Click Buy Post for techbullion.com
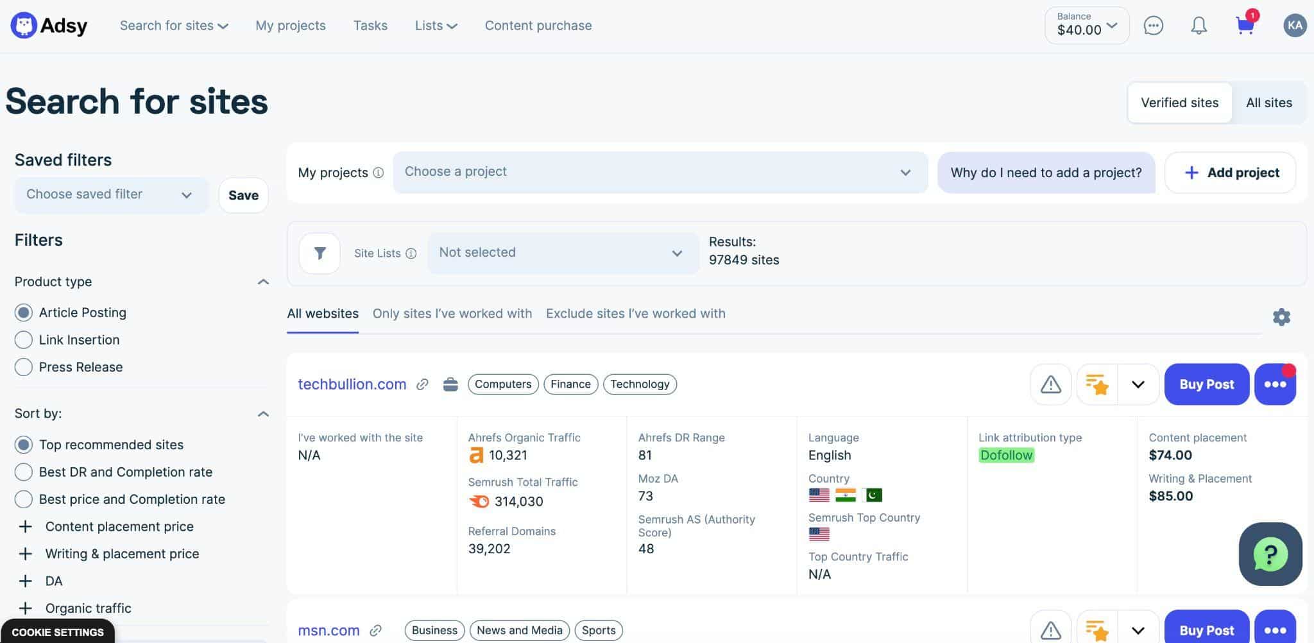The height and width of the screenshot is (643, 1314). tap(1207, 384)
